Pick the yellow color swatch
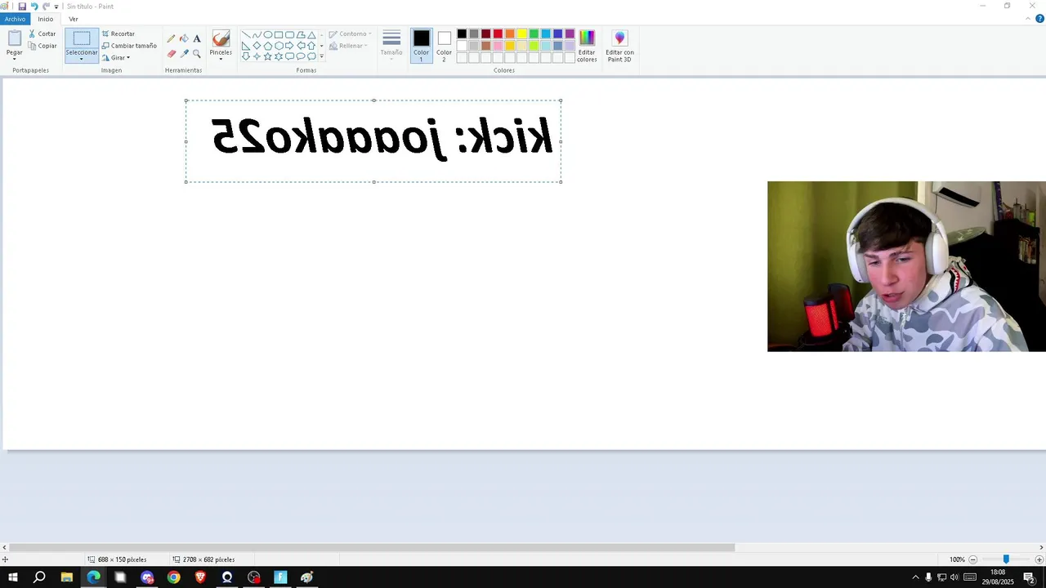 (521, 33)
